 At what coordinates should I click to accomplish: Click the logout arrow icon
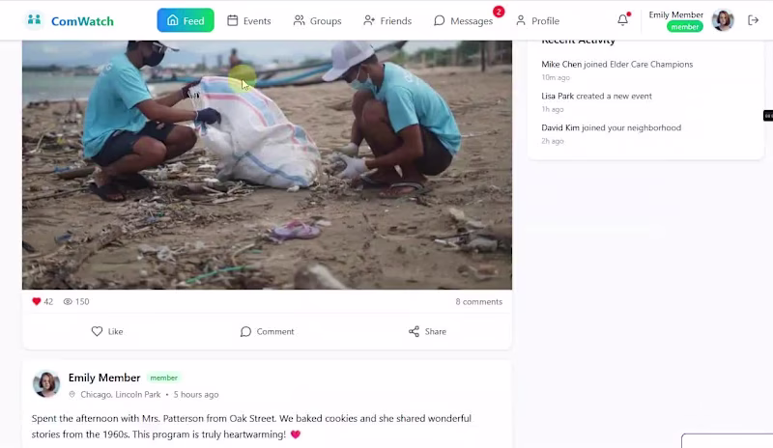[753, 20]
